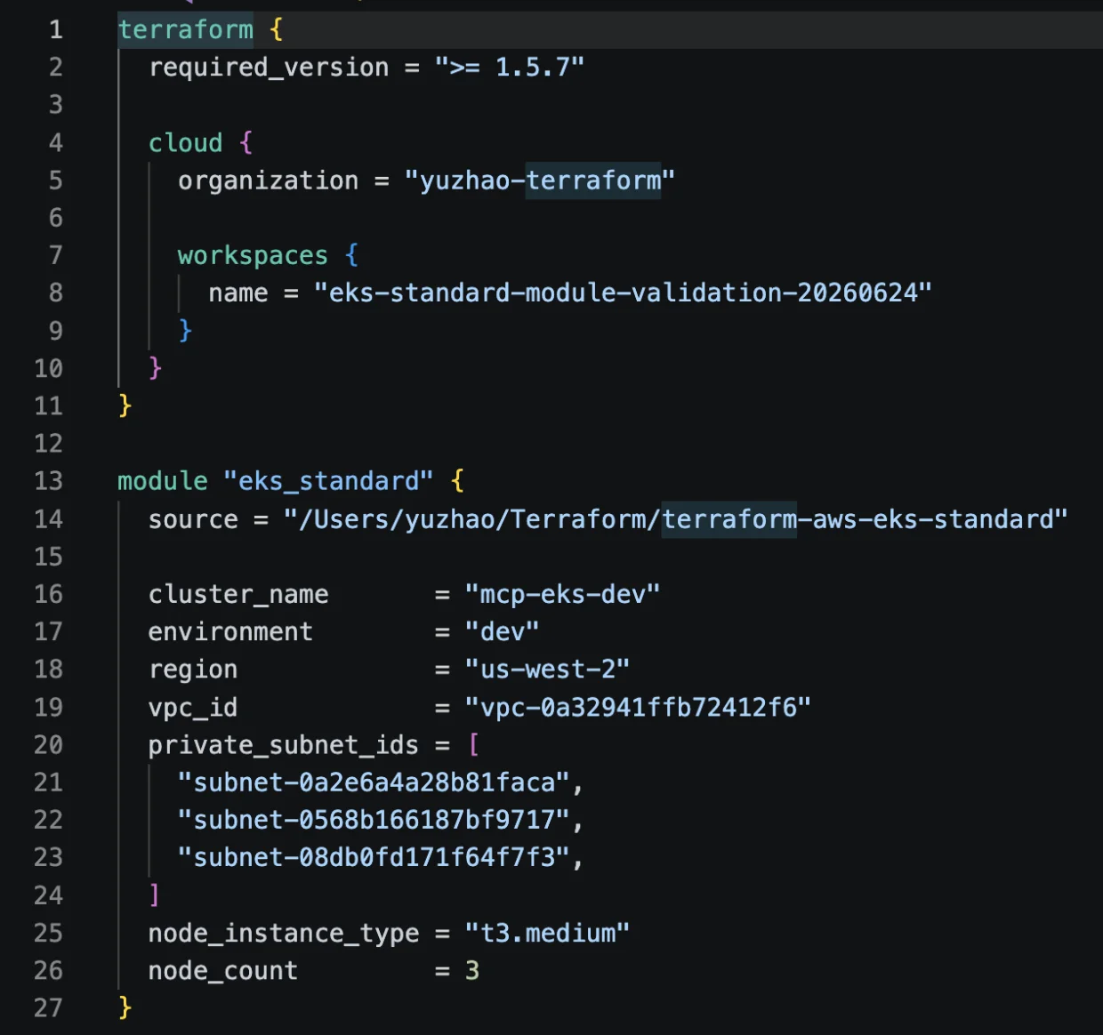Click the "region" attribute name

[193, 670]
